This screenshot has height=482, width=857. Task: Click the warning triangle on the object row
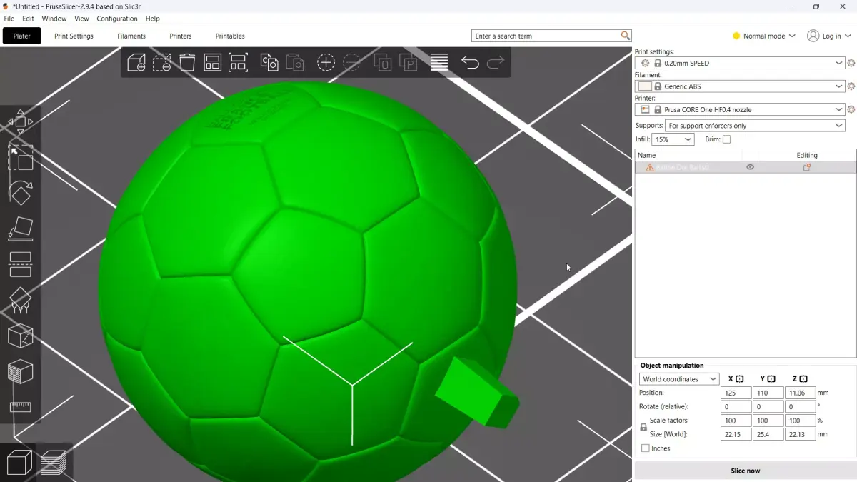pos(649,167)
